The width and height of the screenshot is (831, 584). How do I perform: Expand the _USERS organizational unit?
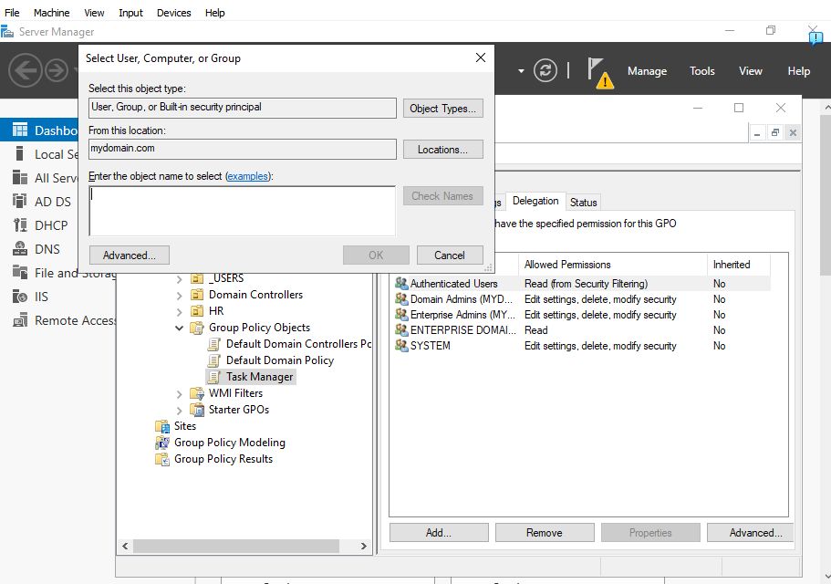pos(179,278)
